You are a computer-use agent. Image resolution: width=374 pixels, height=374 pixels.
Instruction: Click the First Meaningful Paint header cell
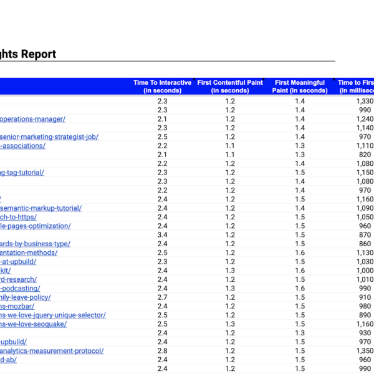pyautogui.click(x=300, y=87)
